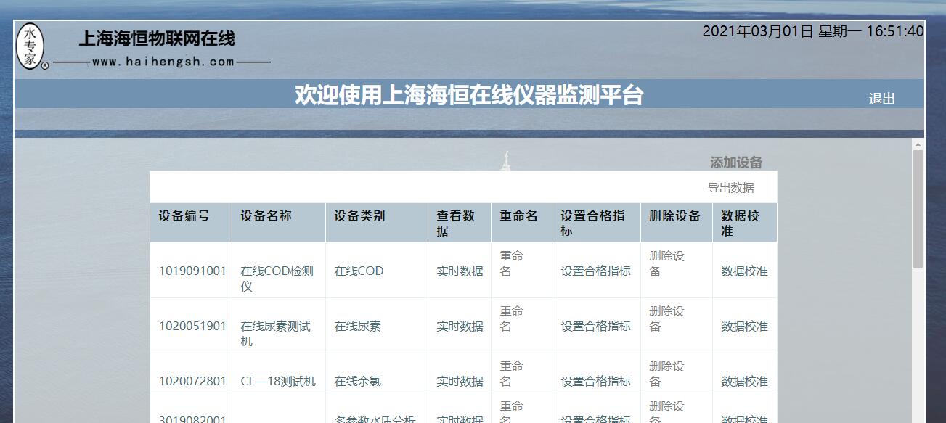Viewport: 946px width, 423px height.
Task: Click the www.haihengsh.com website address
Action: click(163, 62)
